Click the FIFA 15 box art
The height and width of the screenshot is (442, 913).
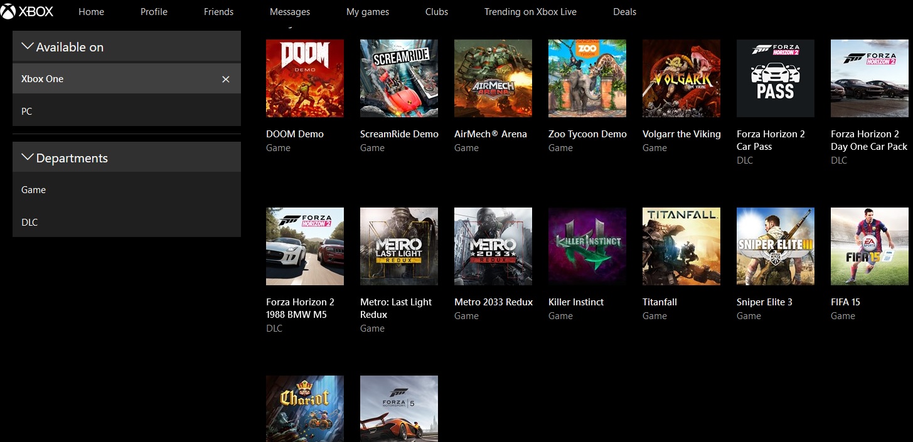tap(869, 246)
